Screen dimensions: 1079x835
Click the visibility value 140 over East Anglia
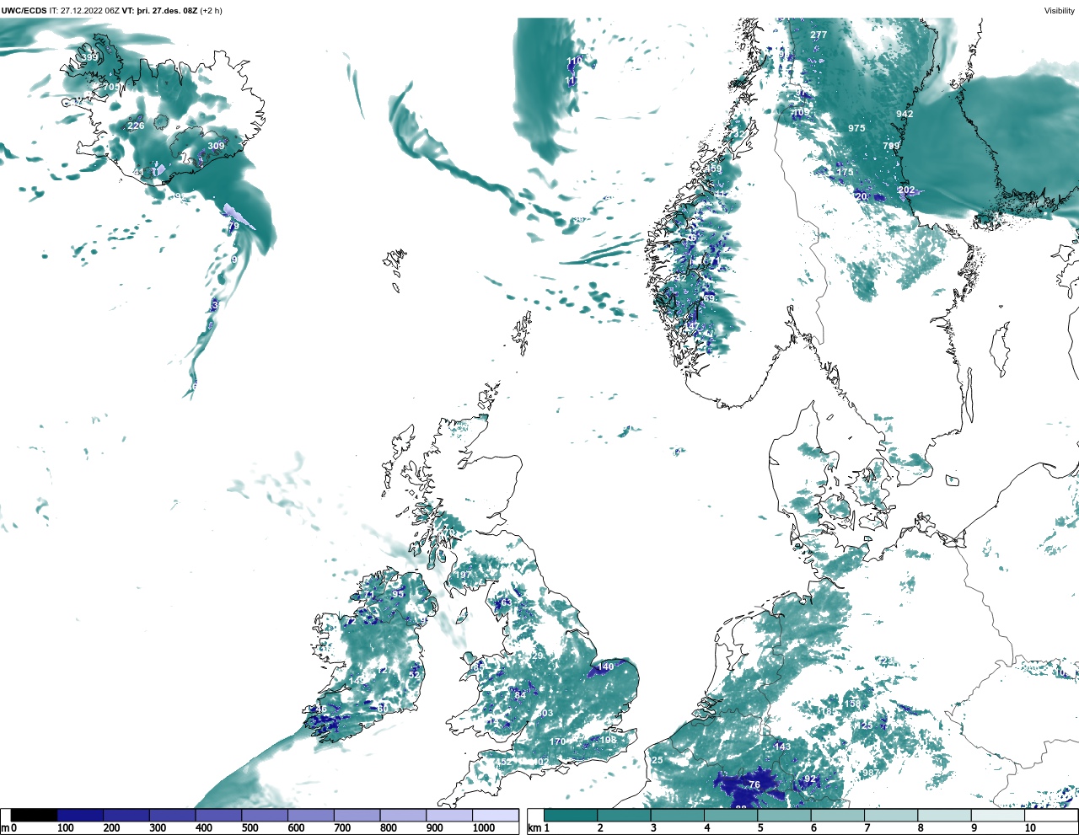pos(606,667)
